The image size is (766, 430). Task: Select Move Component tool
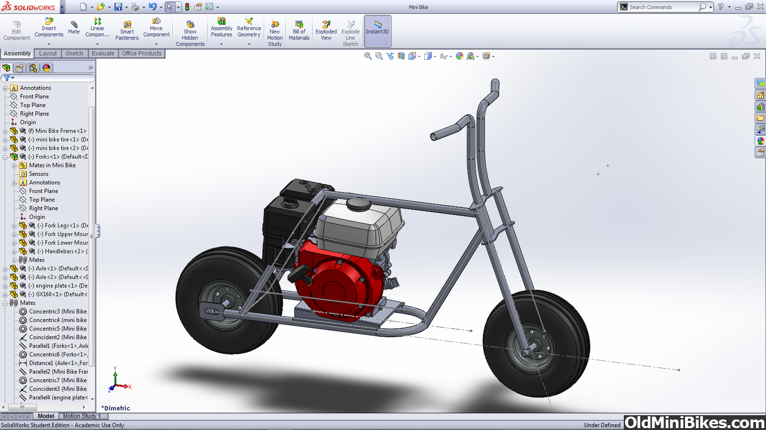[157, 28]
